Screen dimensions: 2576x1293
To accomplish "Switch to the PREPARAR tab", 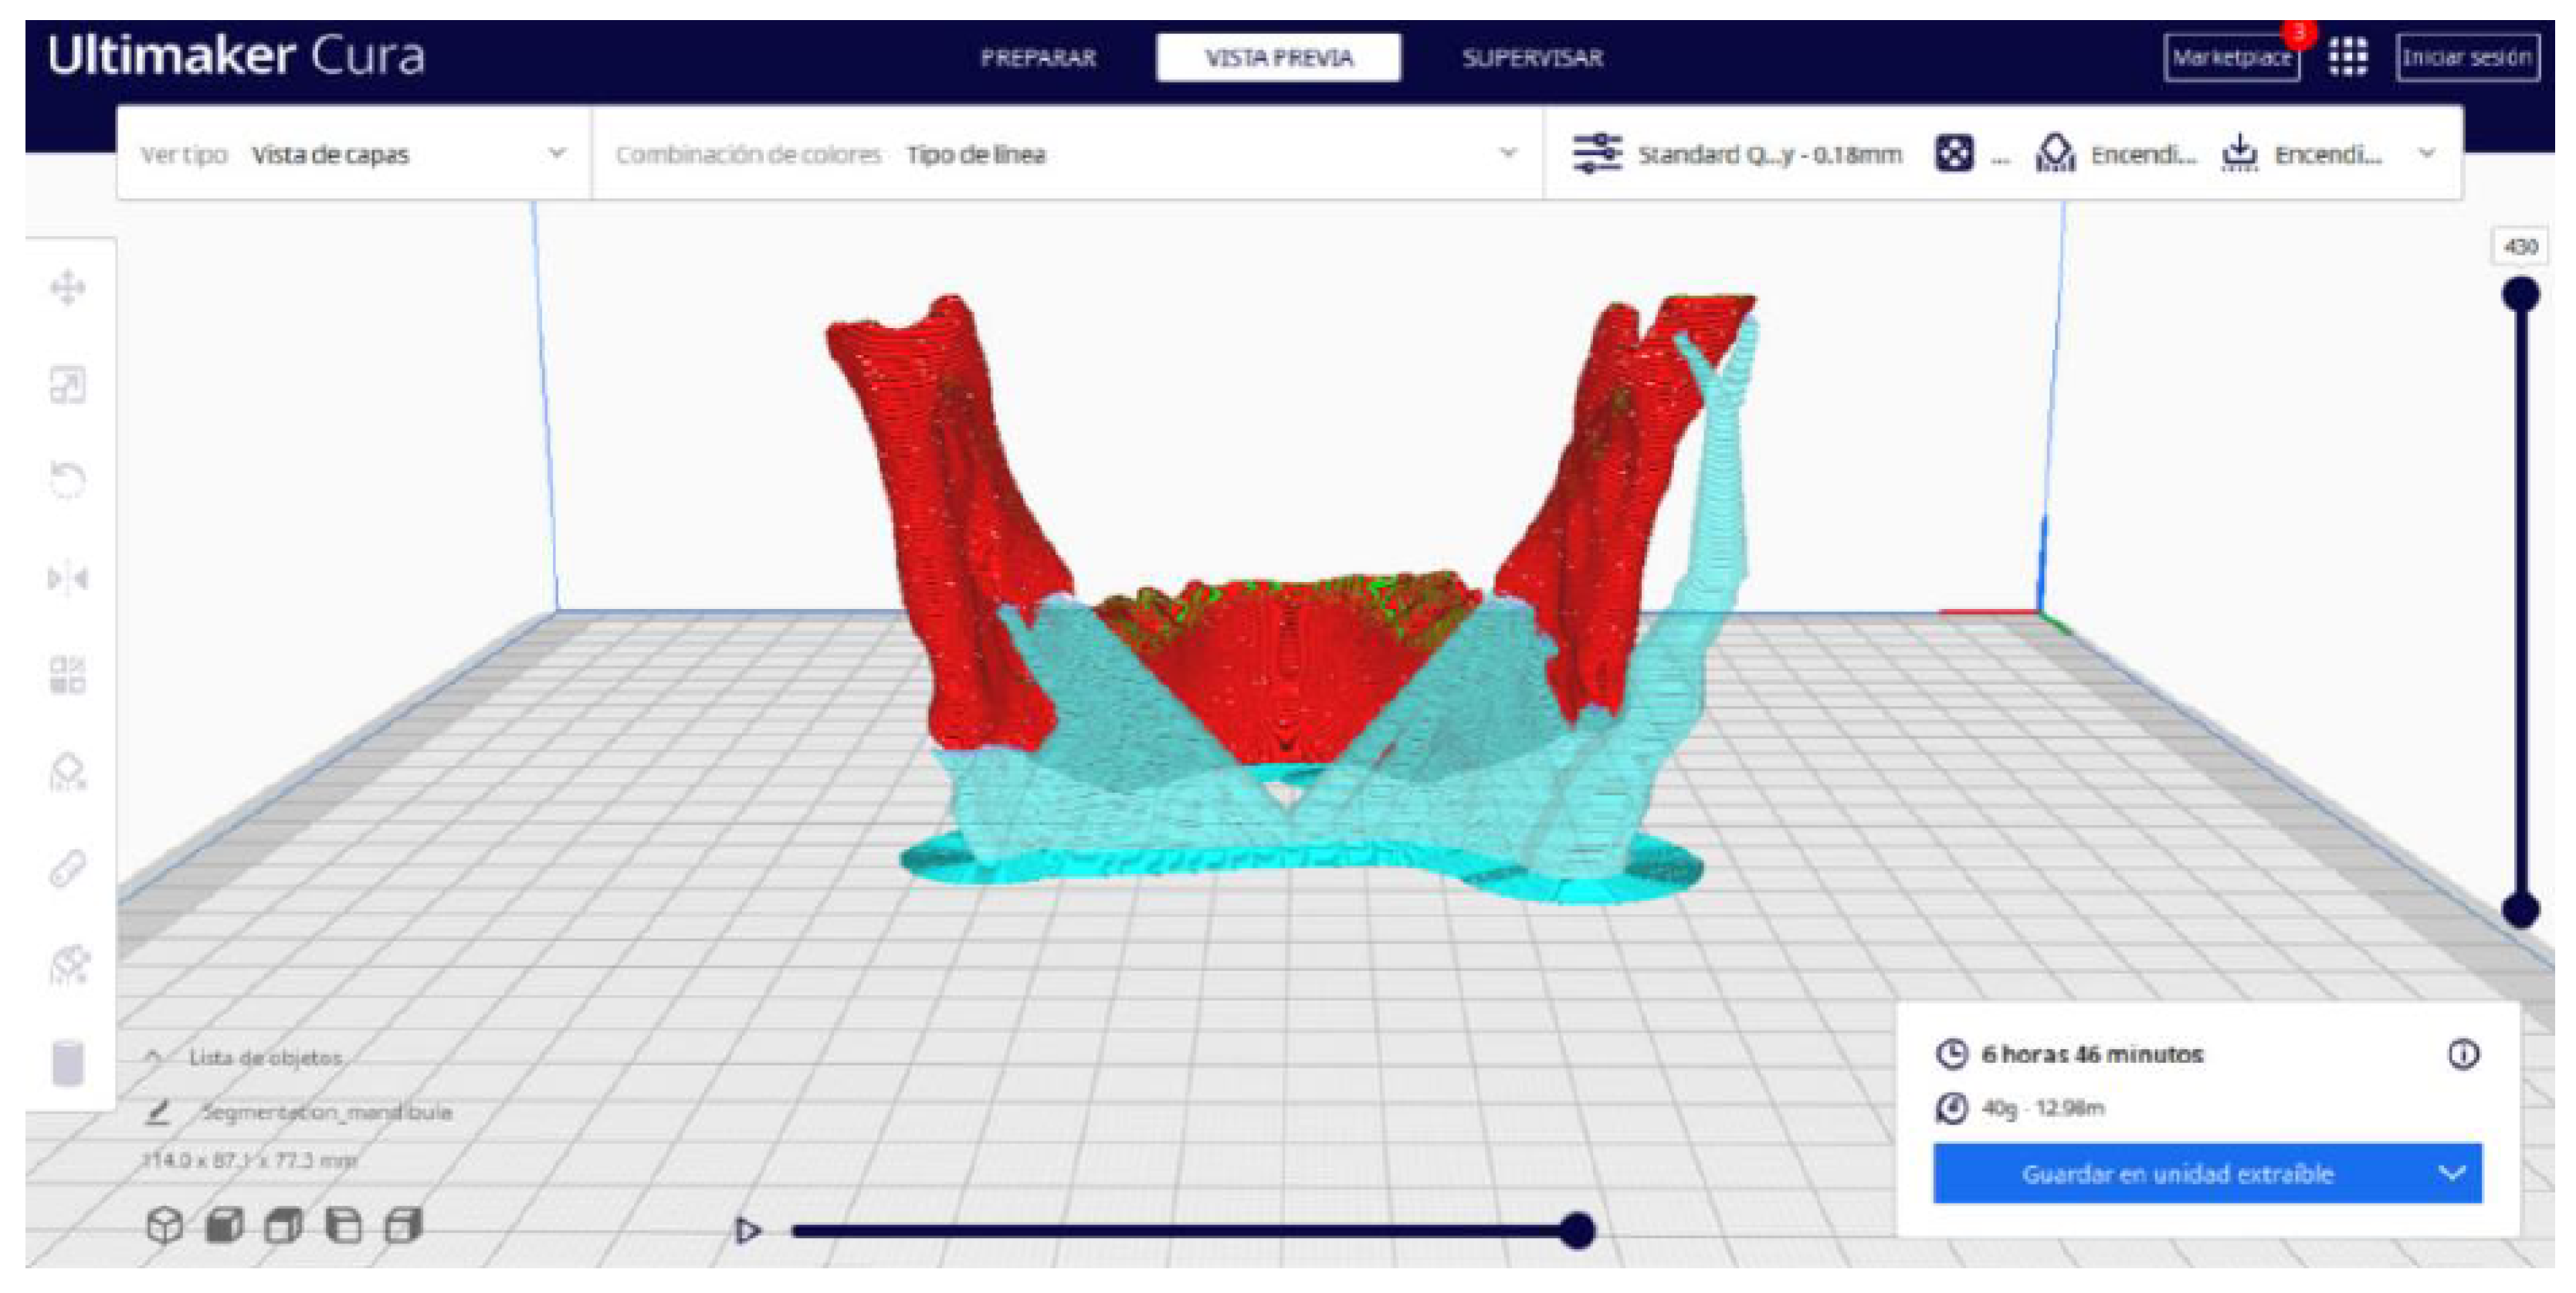I will coord(1038,58).
